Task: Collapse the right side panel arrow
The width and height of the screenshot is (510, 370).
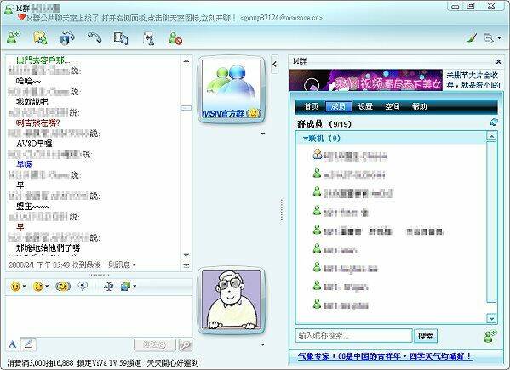Action: 274,65
